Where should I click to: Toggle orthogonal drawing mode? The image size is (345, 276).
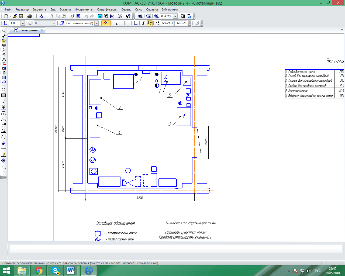pyautogui.click(x=143, y=23)
